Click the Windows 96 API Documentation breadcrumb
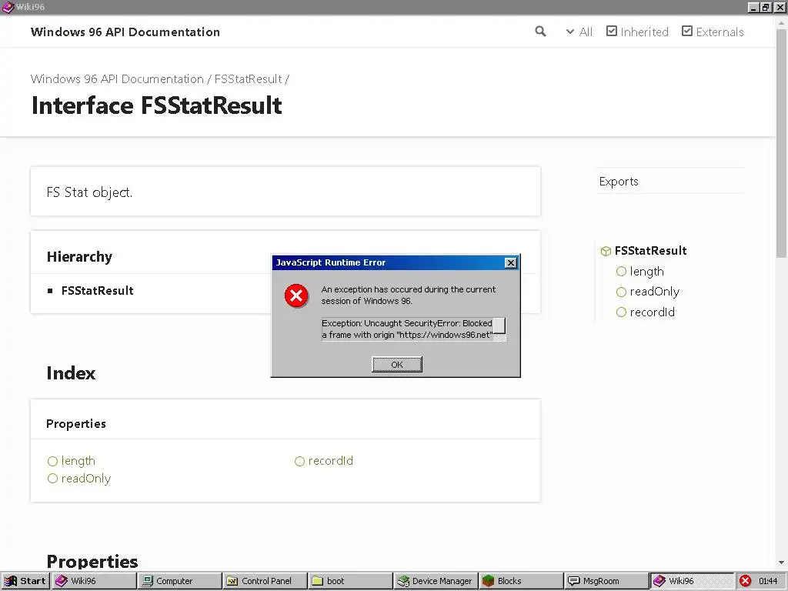The image size is (788, 591). coord(117,79)
